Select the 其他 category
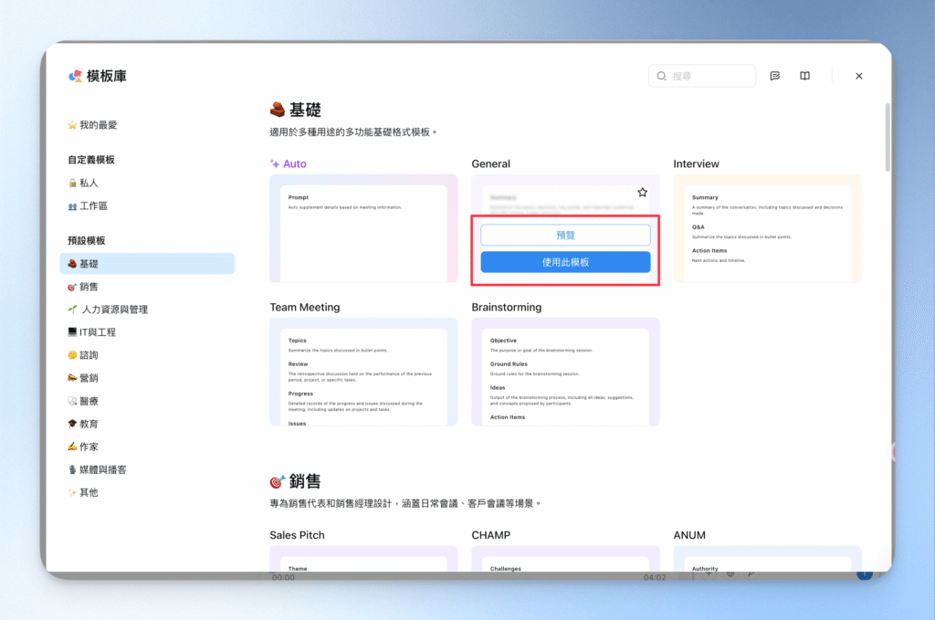The width and height of the screenshot is (935, 620). 83,492
